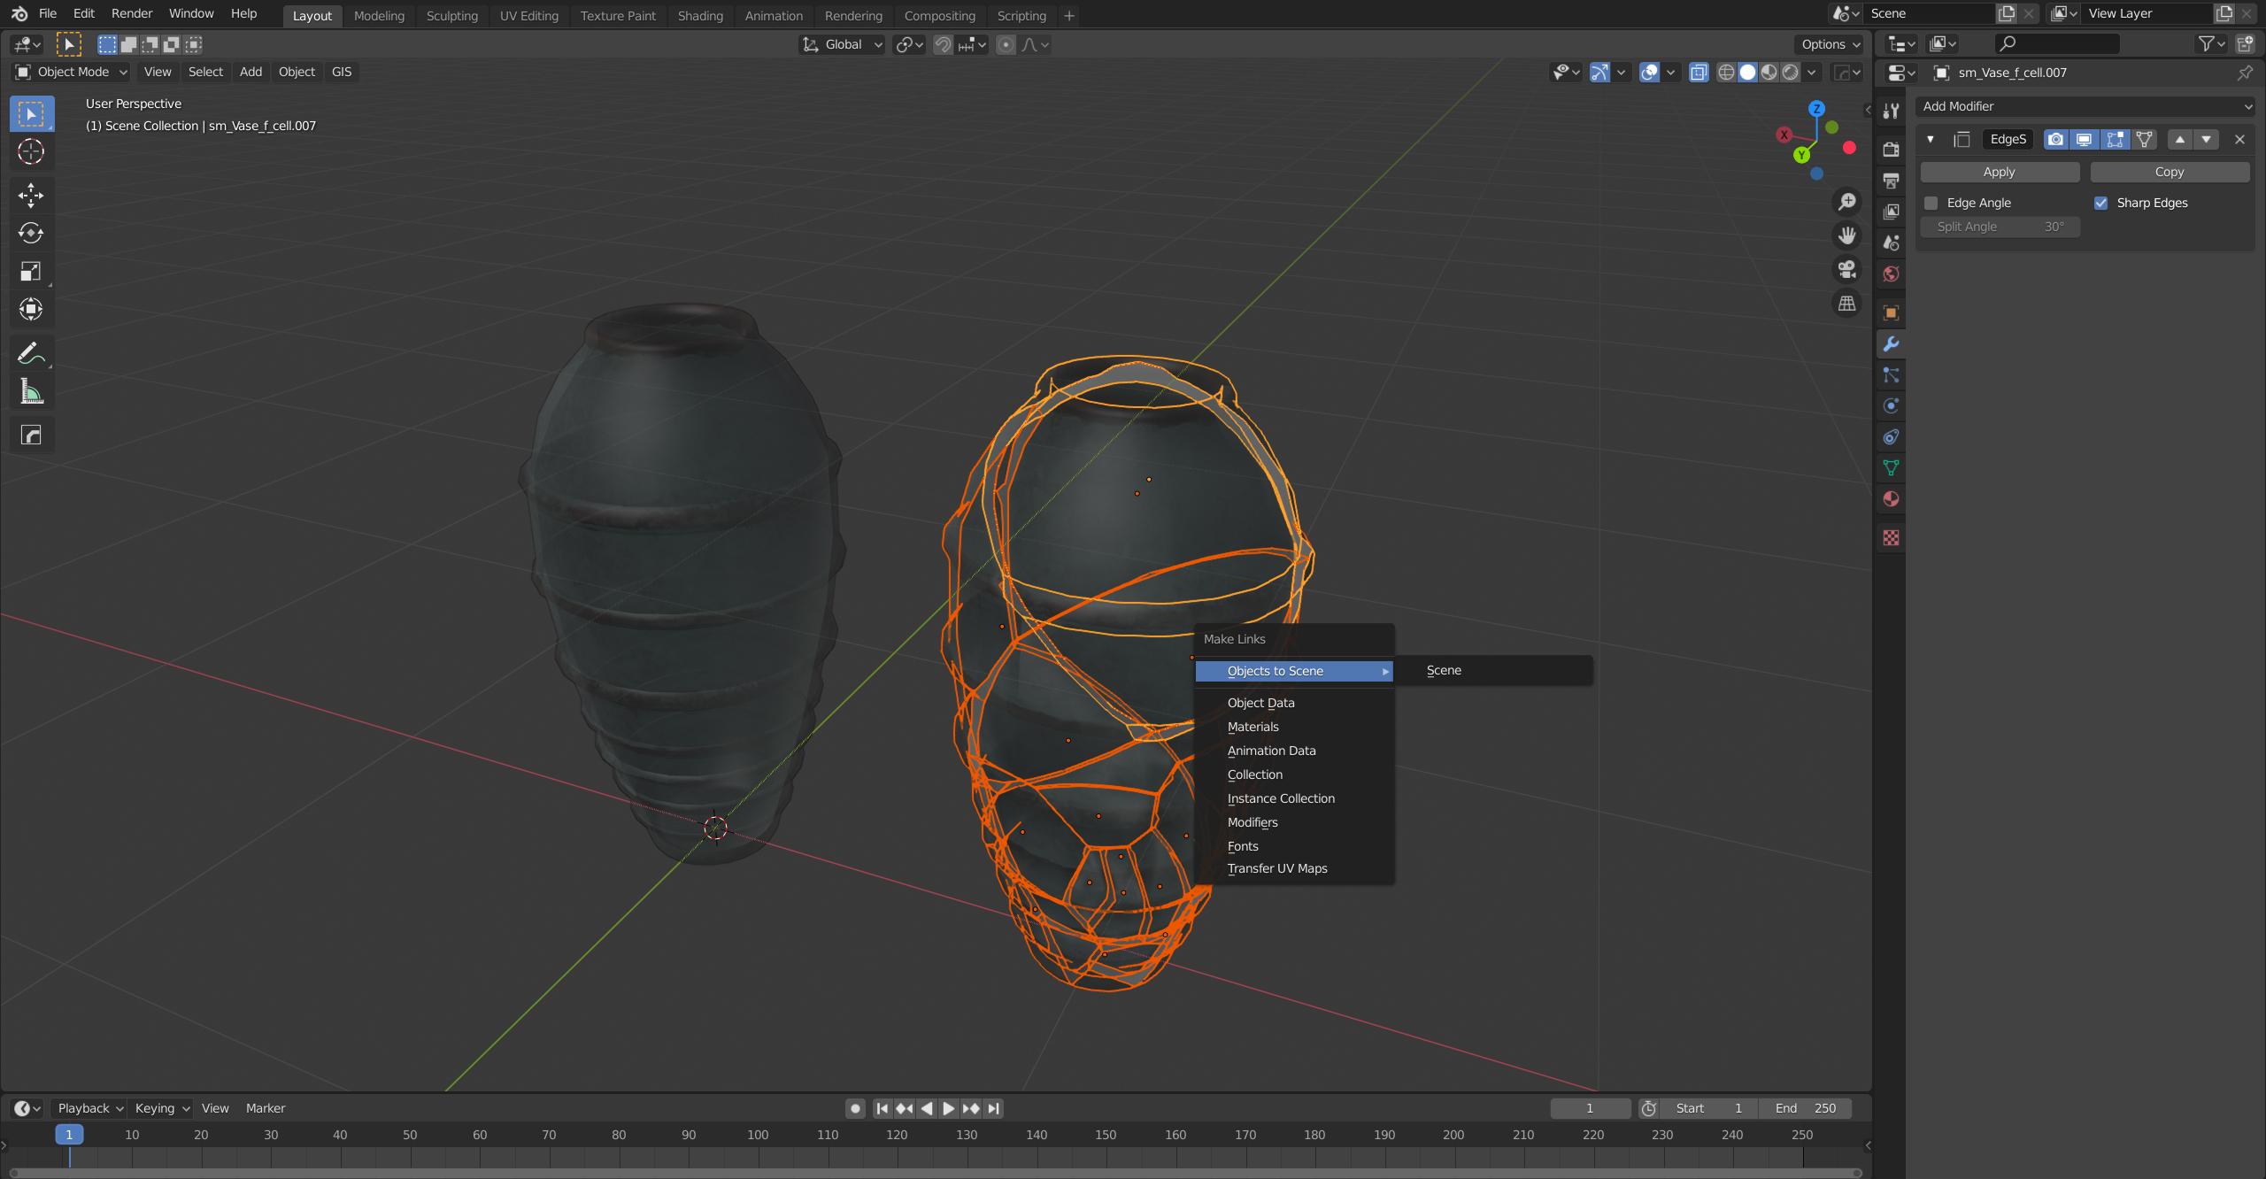Select the Rotate tool

31,233
